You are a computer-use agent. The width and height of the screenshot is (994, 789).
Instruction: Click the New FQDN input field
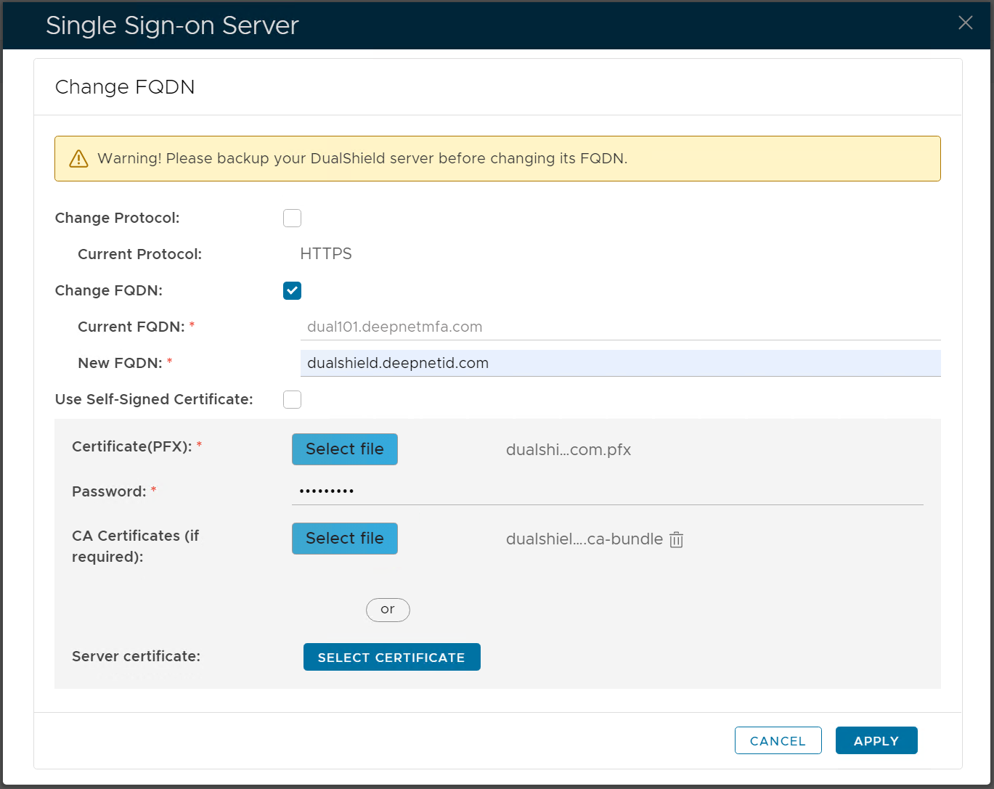pos(620,363)
